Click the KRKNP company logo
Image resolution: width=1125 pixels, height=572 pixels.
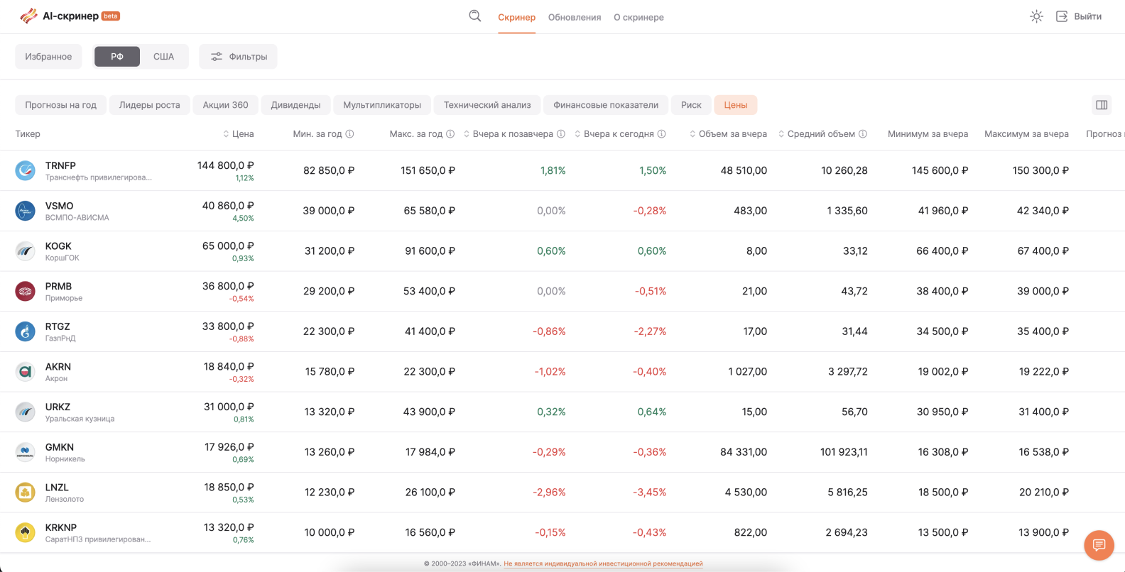click(25, 532)
